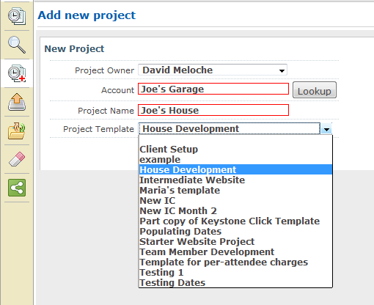Click the Project Name input field
374x305 pixels.
tap(213, 110)
